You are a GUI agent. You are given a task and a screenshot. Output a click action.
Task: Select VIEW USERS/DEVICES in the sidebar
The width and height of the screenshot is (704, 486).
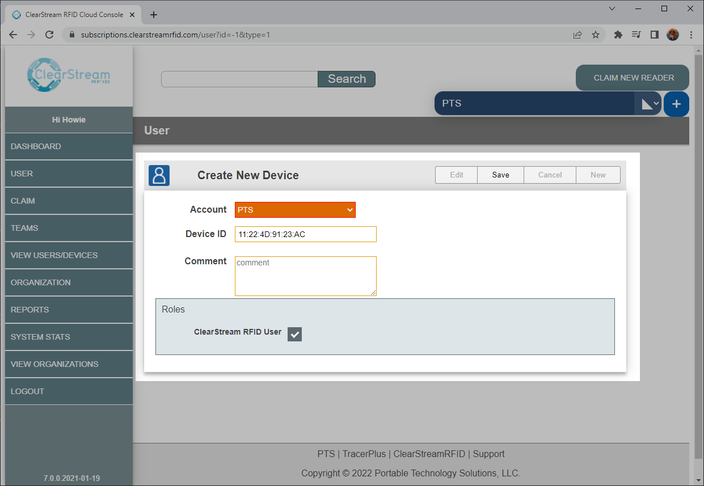pyautogui.click(x=69, y=255)
